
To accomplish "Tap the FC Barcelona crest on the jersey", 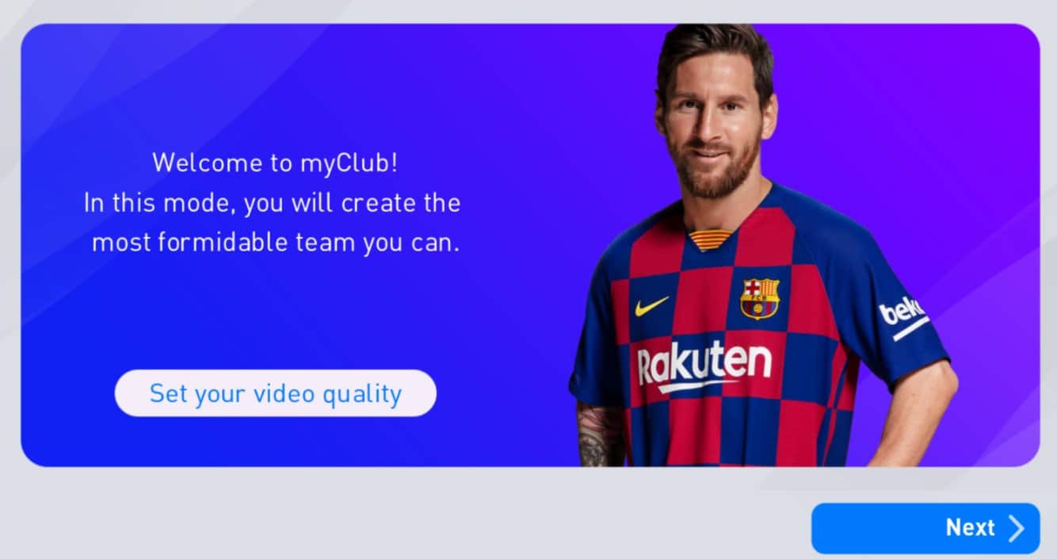I will pyautogui.click(x=760, y=298).
